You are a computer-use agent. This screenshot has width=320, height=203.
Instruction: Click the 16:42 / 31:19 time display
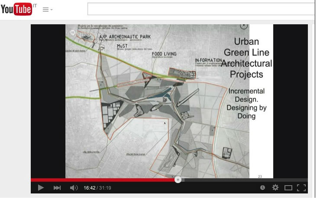pos(97,187)
